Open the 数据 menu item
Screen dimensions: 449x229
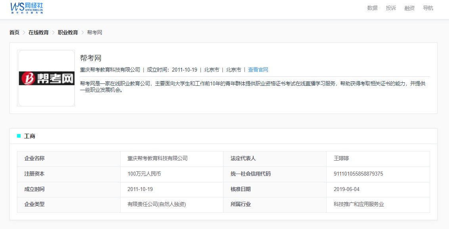[x=372, y=8]
